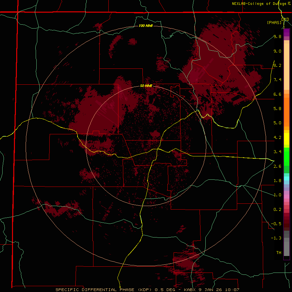
Task: Click the 0.2 scale value
Action: (x=277, y=210)
